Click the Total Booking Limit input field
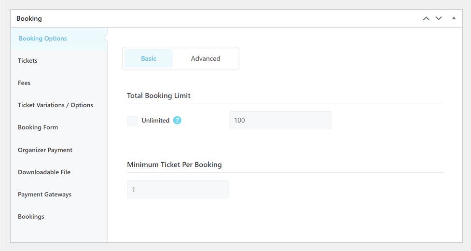The width and height of the screenshot is (471, 251). 280,120
